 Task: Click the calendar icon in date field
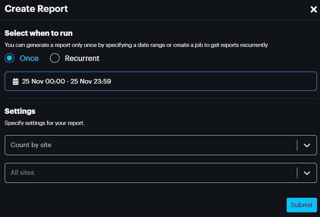click(15, 81)
